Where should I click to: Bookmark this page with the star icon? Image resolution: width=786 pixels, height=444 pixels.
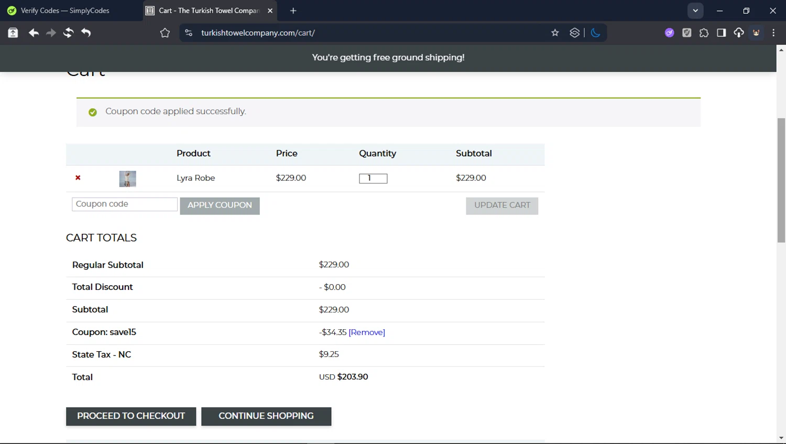[x=555, y=33]
